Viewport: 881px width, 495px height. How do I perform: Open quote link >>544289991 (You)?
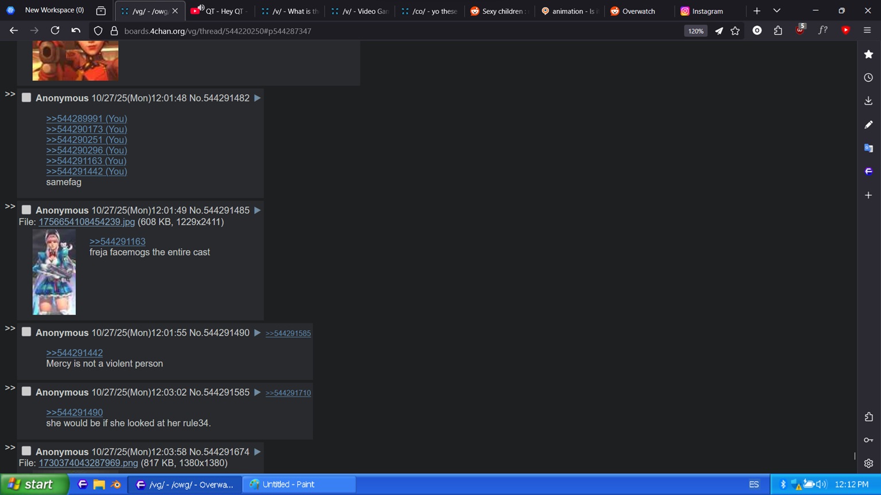coord(87,119)
